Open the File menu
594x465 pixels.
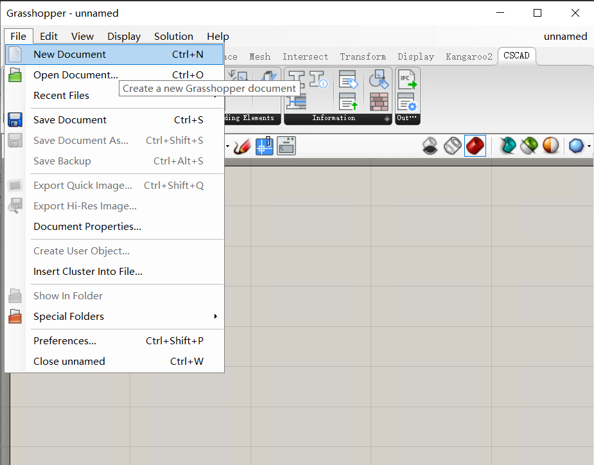(18, 37)
